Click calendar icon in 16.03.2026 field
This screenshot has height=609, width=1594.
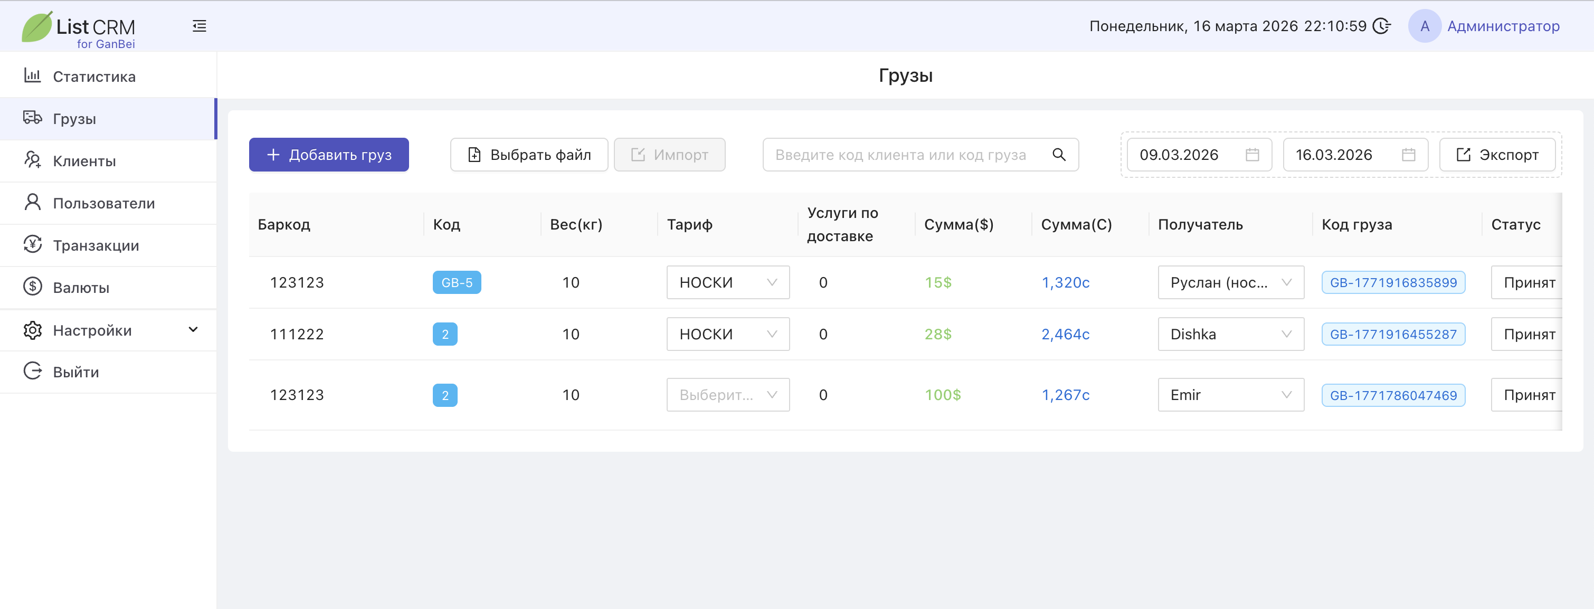click(1408, 155)
